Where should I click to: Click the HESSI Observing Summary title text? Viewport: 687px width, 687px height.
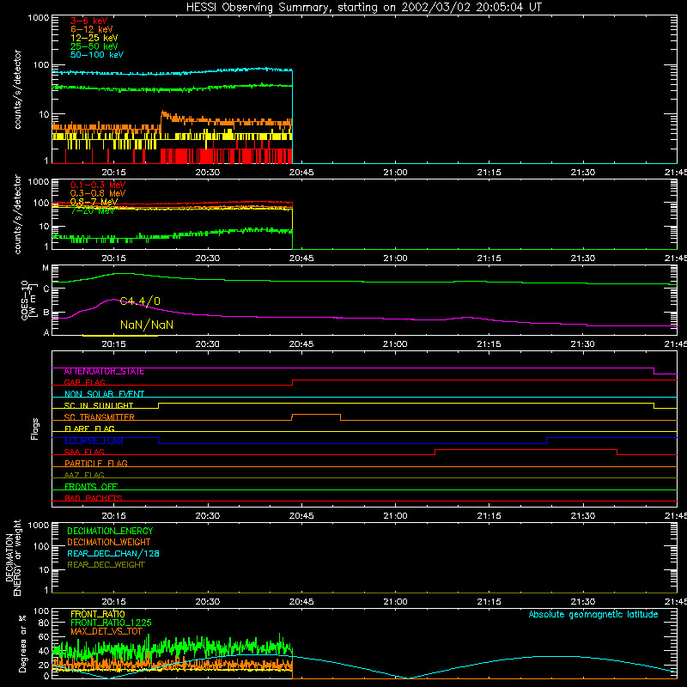[x=363, y=8]
